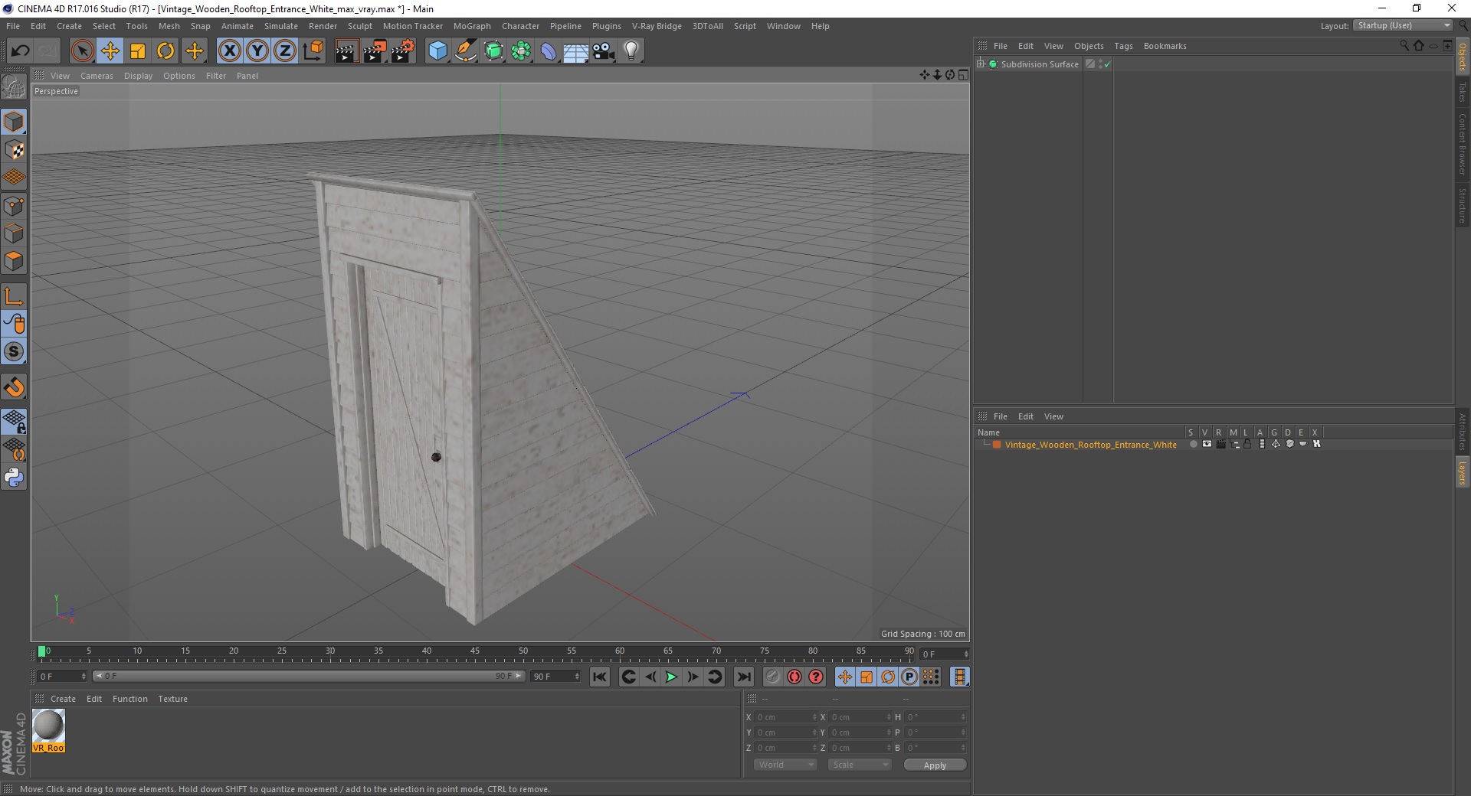Open the Floor environment icon

[x=576, y=51]
